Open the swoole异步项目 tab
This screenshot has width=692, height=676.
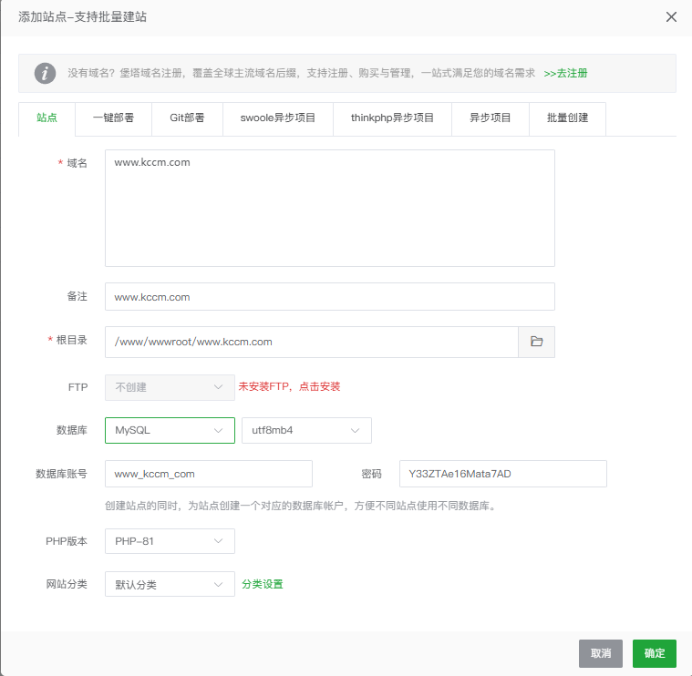click(x=277, y=118)
